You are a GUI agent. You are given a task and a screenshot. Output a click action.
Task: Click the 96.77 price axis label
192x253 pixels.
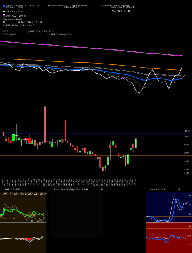click(x=187, y=145)
